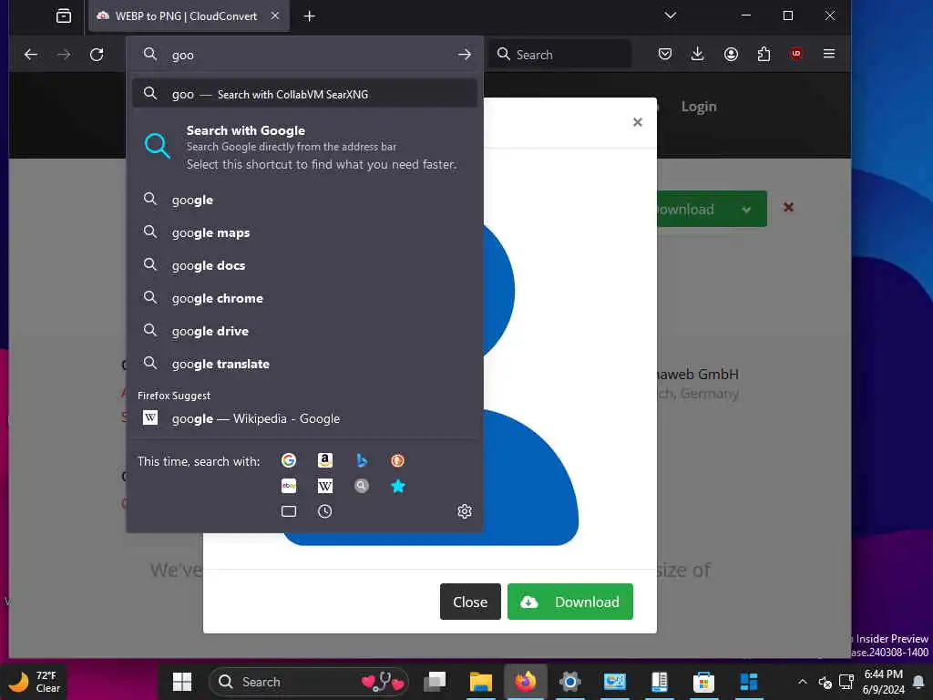Screen dimensions: 933x700
Task: Search open tabs with tab icon
Action: (x=289, y=511)
